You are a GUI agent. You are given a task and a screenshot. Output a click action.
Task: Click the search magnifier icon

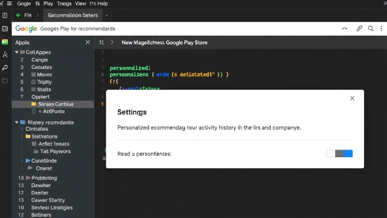[x=371, y=29]
